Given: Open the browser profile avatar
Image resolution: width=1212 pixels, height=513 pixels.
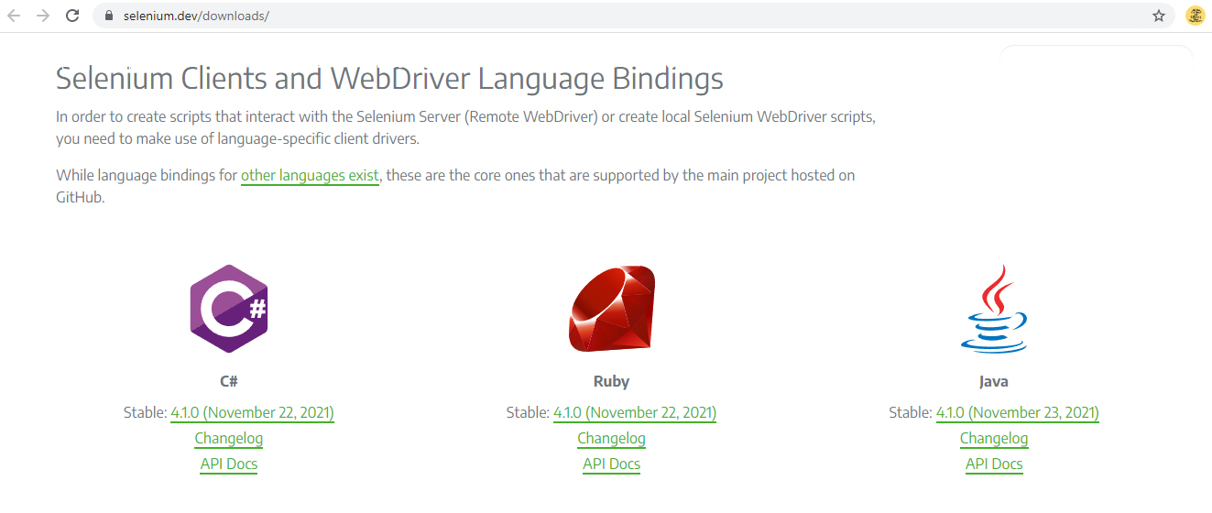Looking at the screenshot, I should coord(1195,16).
